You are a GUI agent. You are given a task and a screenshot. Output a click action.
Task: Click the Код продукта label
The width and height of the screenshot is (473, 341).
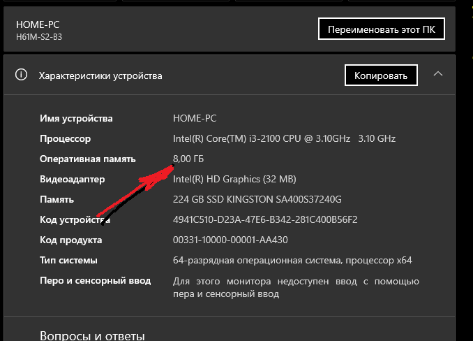(x=71, y=240)
